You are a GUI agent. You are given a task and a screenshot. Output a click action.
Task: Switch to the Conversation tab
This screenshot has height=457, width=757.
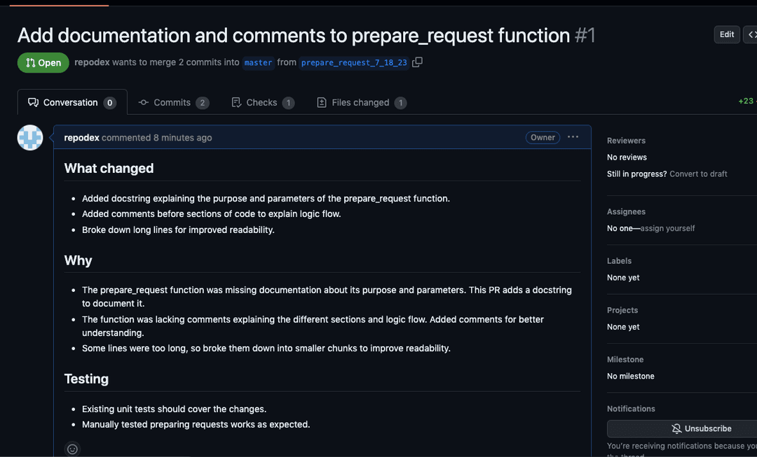[x=72, y=102]
